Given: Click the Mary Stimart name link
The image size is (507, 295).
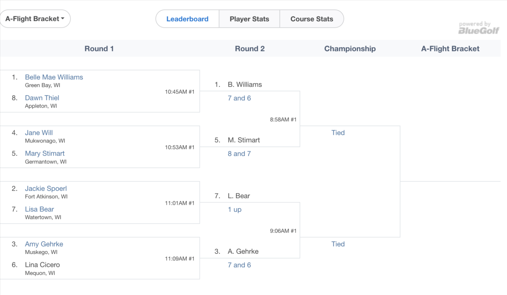Looking at the screenshot, I should pos(45,153).
